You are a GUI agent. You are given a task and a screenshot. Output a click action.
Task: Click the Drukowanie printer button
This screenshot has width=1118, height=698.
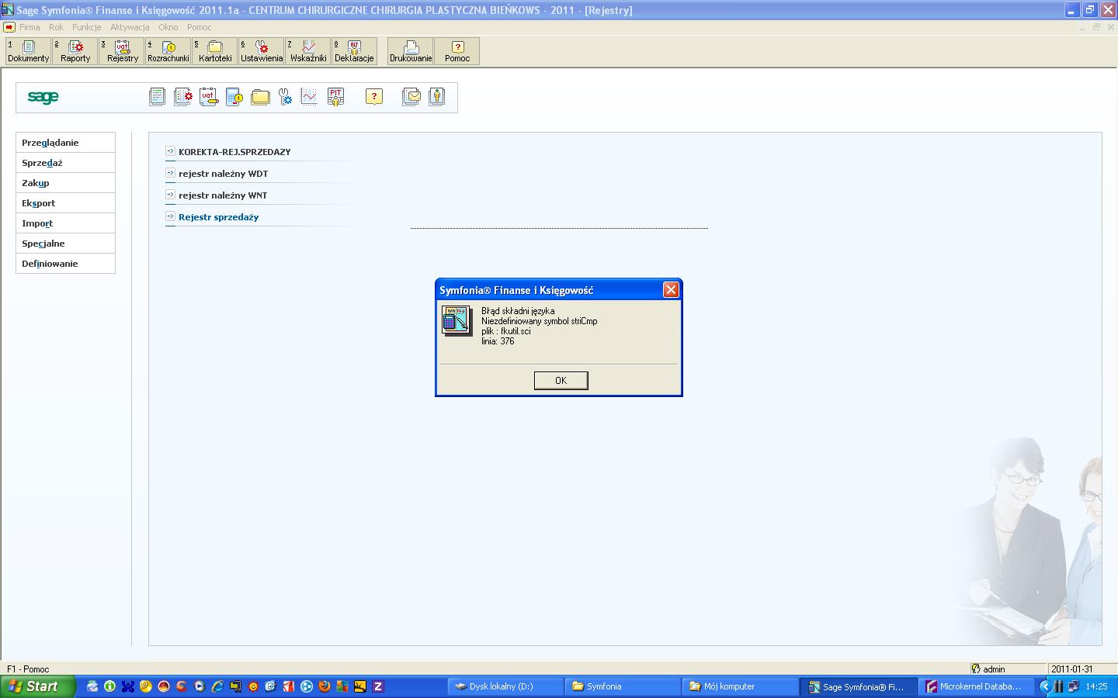point(411,51)
